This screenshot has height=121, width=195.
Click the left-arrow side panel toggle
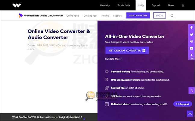[191, 90]
